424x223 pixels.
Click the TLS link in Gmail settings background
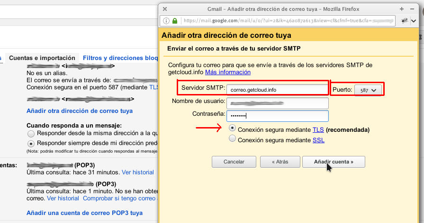[153, 87]
